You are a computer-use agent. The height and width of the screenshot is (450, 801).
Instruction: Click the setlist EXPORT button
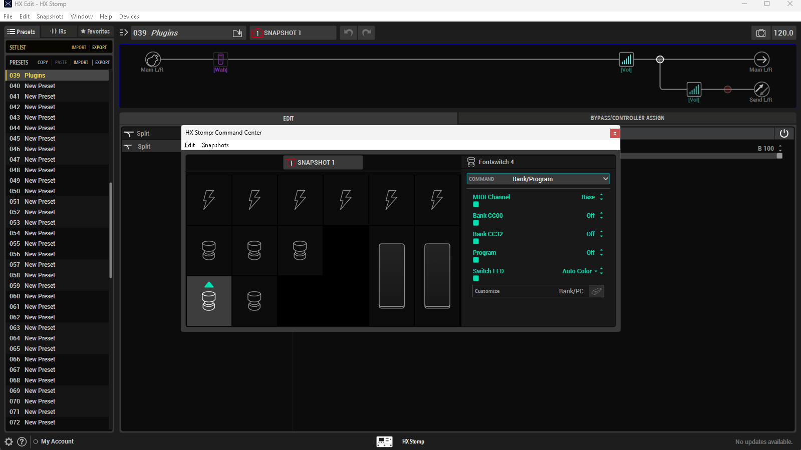pyautogui.click(x=99, y=48)
